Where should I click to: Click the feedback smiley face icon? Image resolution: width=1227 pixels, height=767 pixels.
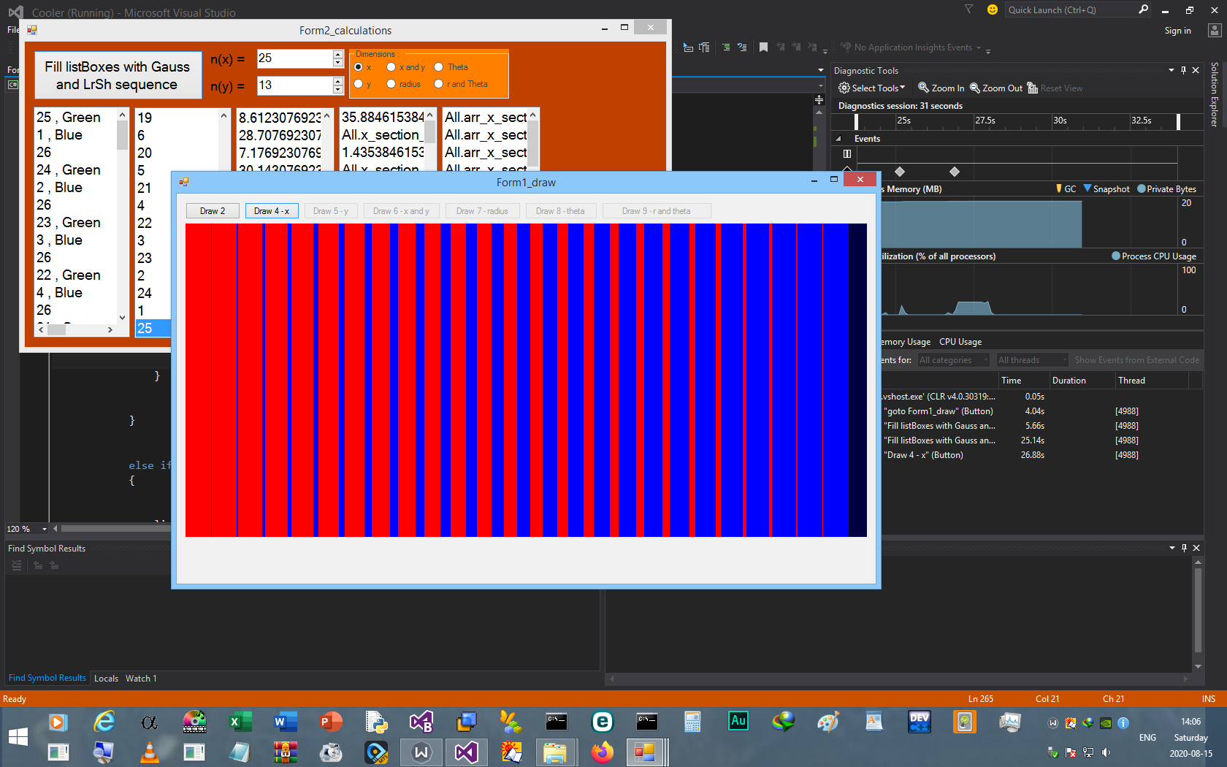coord(992,9)
